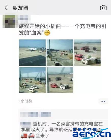Tap the blurred names in likes row
The image size is (112, 140).
click(36, 114)
